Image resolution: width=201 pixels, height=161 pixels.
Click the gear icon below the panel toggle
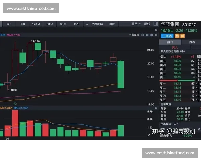[x=156, y=30]
